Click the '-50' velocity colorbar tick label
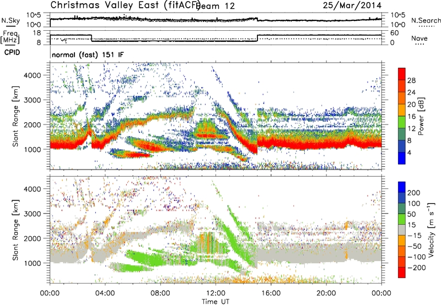The width and height of the screenshot is (441, 305). coord(415,246)
